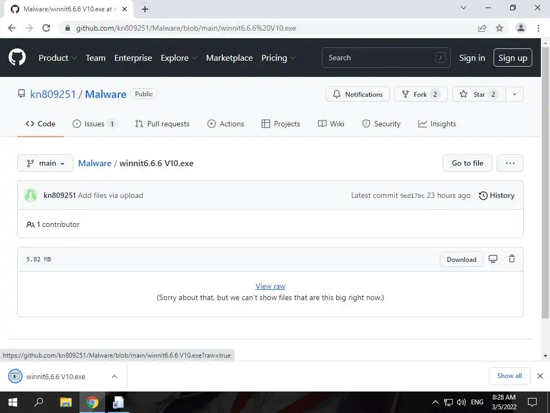Click the trash delete file icon
This screenshot has height=413, width=550.
point(512,259)
